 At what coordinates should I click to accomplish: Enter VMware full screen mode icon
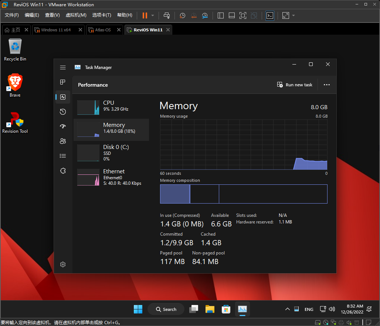tap(242, 15)
